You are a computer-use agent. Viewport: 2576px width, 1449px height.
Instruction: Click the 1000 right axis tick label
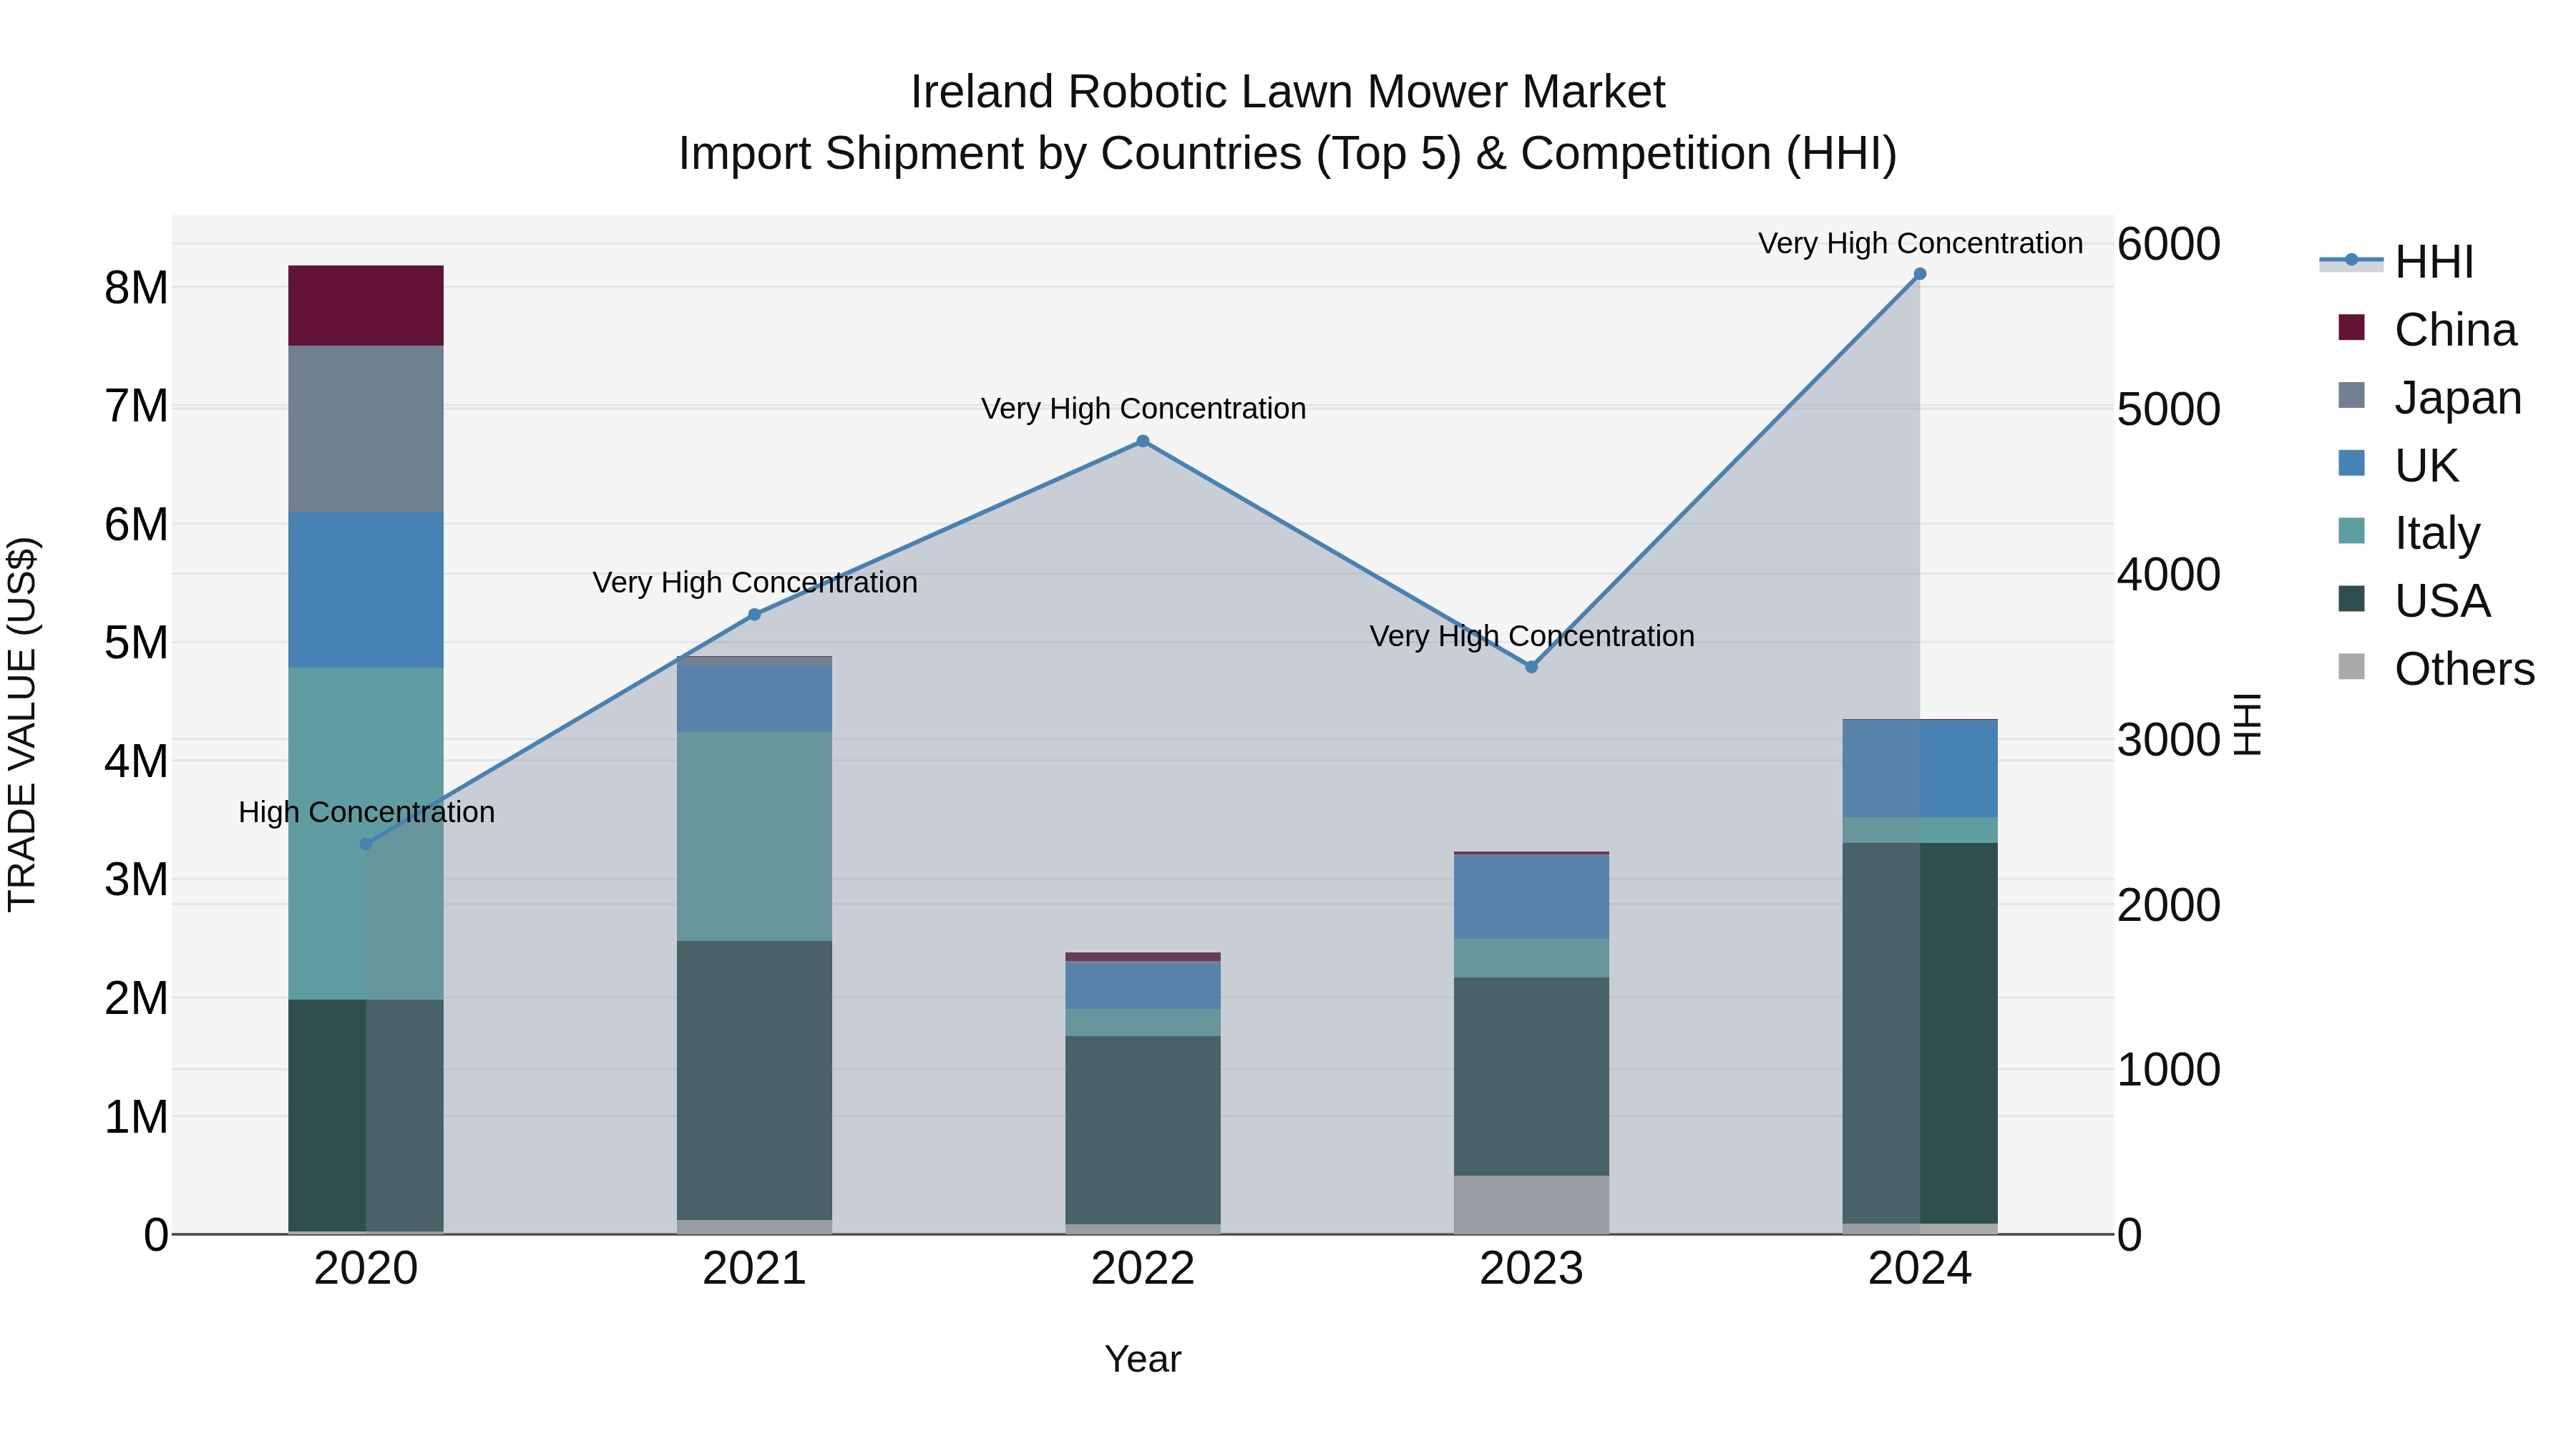tap(2169, 1070)
